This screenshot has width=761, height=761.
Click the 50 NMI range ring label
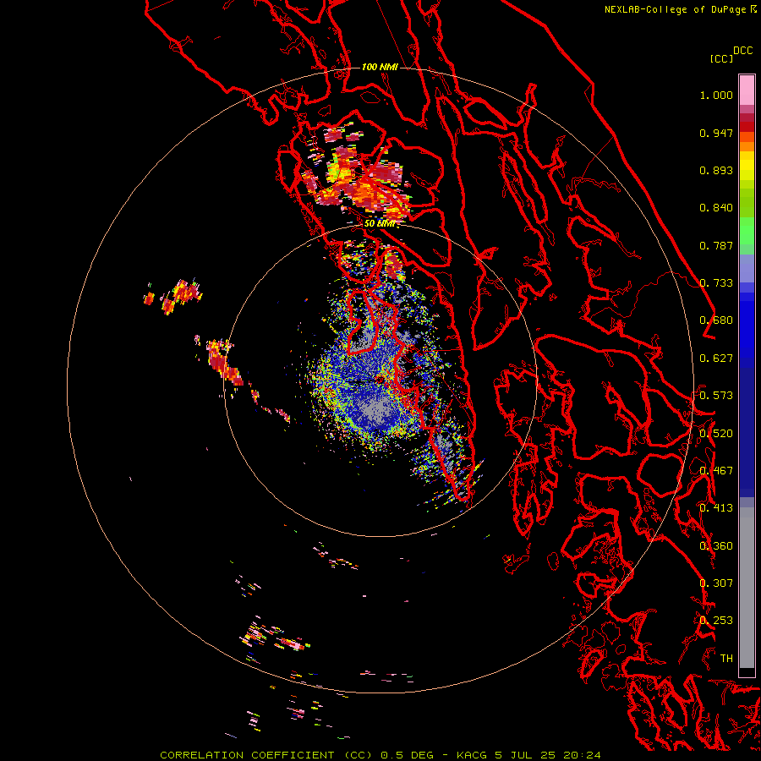coord(380,224)
